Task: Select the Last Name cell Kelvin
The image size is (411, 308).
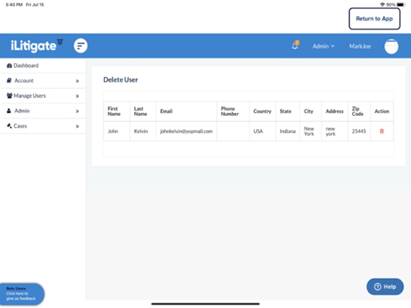Action: pos(143,132)
